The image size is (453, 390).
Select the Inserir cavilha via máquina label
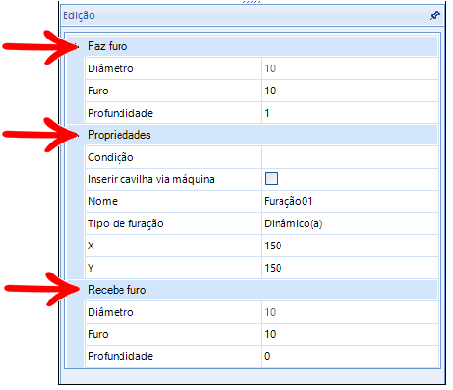[151, 179]
